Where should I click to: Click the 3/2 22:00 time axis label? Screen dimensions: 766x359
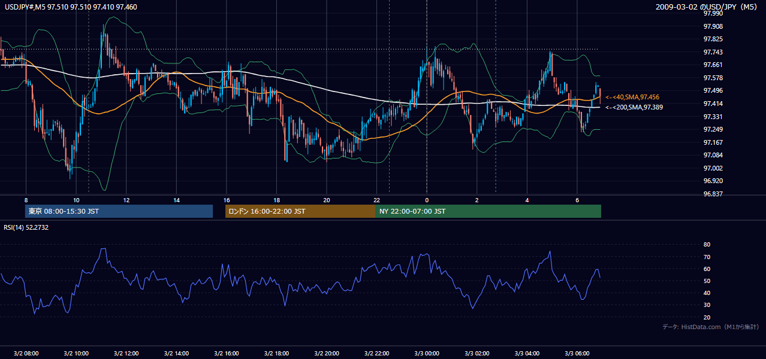point(376,353)
